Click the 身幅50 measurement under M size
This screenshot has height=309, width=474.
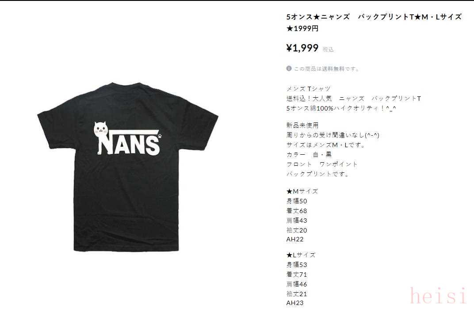coord(297,201)
